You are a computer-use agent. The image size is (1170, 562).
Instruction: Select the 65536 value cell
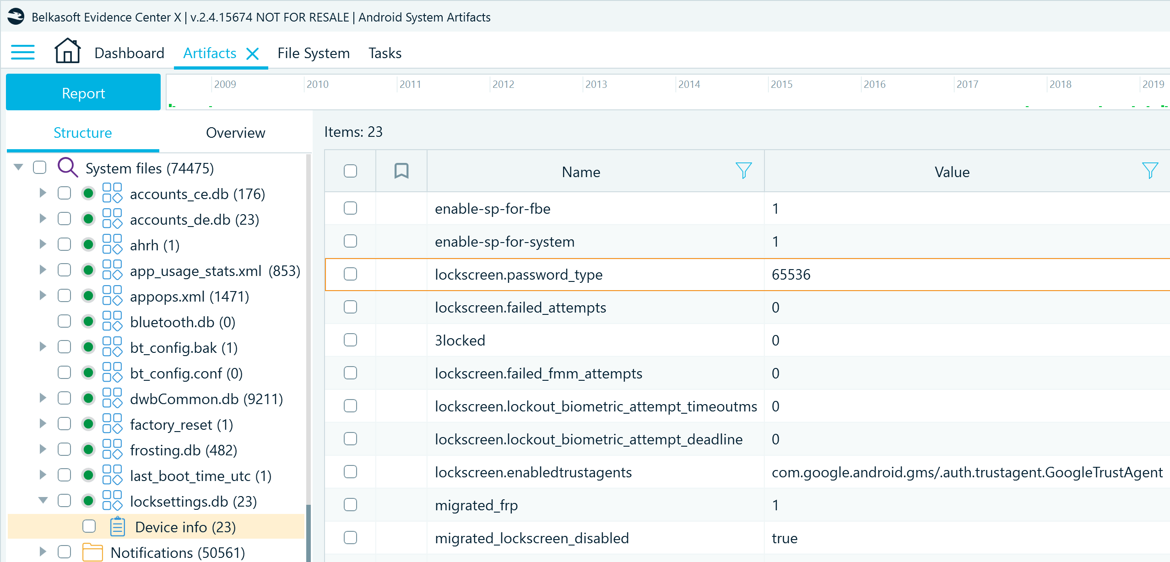pos(967,275)
